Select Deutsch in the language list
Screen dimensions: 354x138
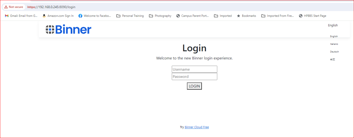pyautogui.click(x=335, y=52)
